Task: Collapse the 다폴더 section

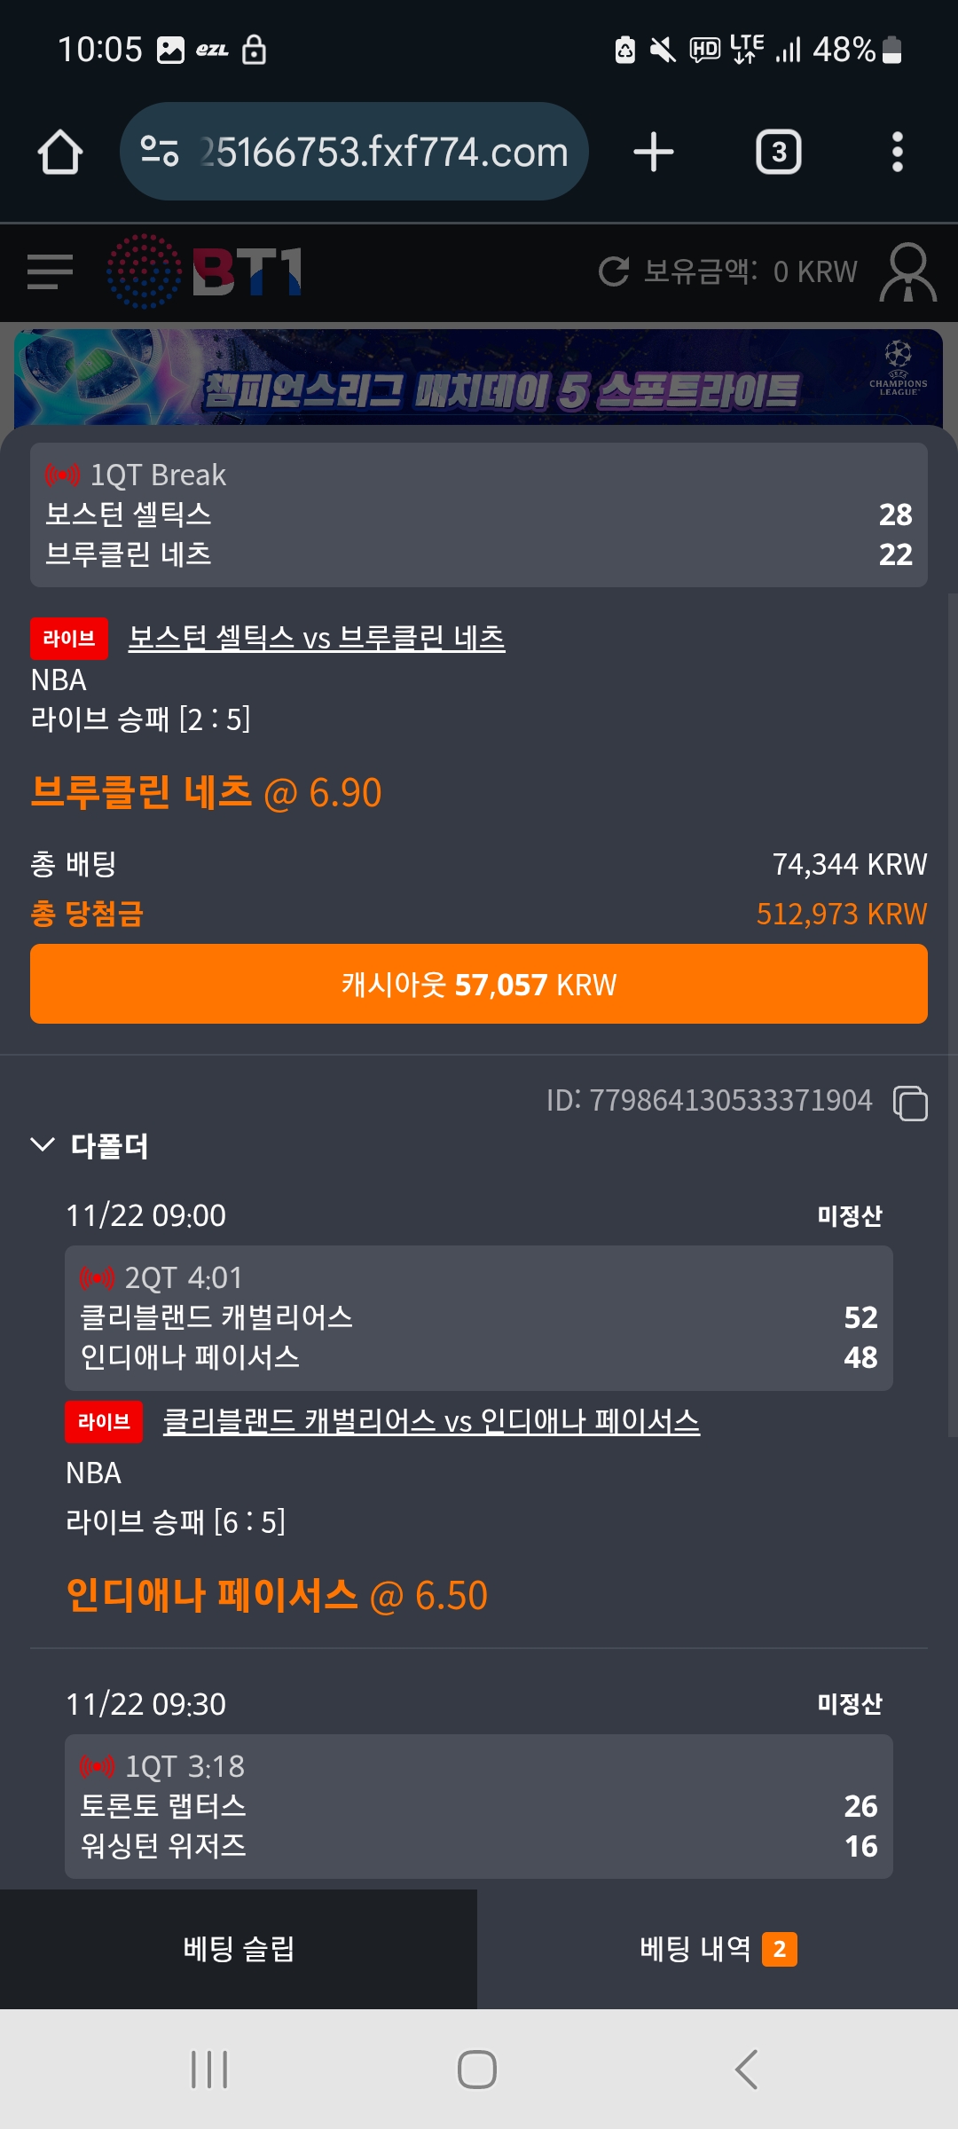Action: pyautogui.click(x=43, y=1145)
